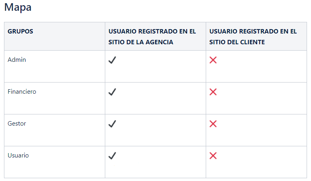Click the checkmark icon in Admin row
This screenshot has width=311, height=181.
pos(112,60)
